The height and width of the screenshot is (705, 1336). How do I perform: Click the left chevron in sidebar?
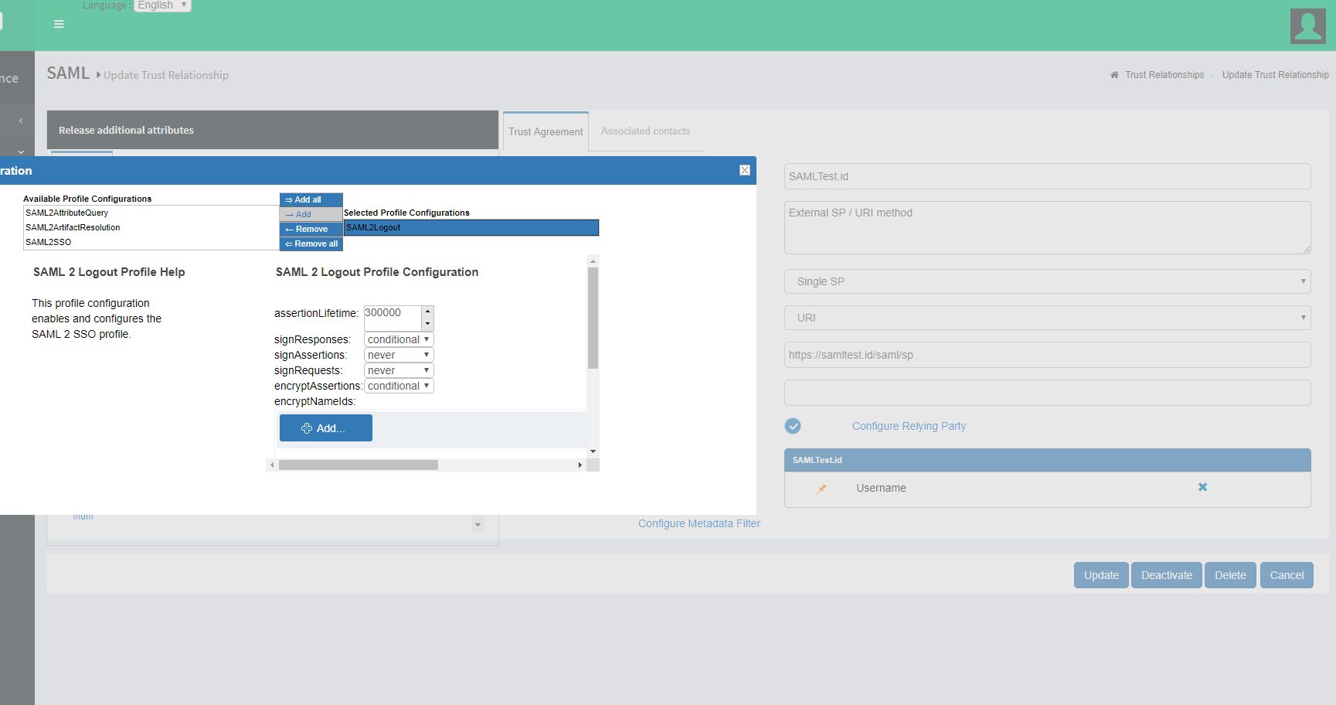[21, 121]
